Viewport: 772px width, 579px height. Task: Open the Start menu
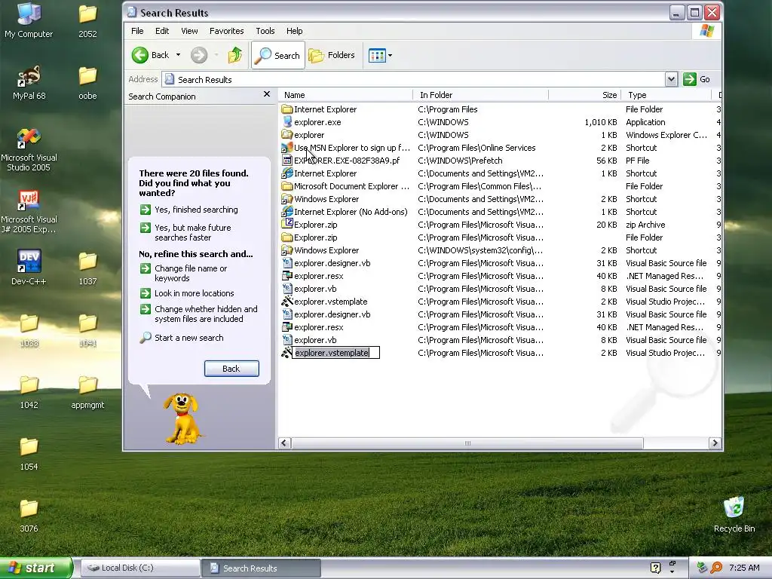pos(35,568)
